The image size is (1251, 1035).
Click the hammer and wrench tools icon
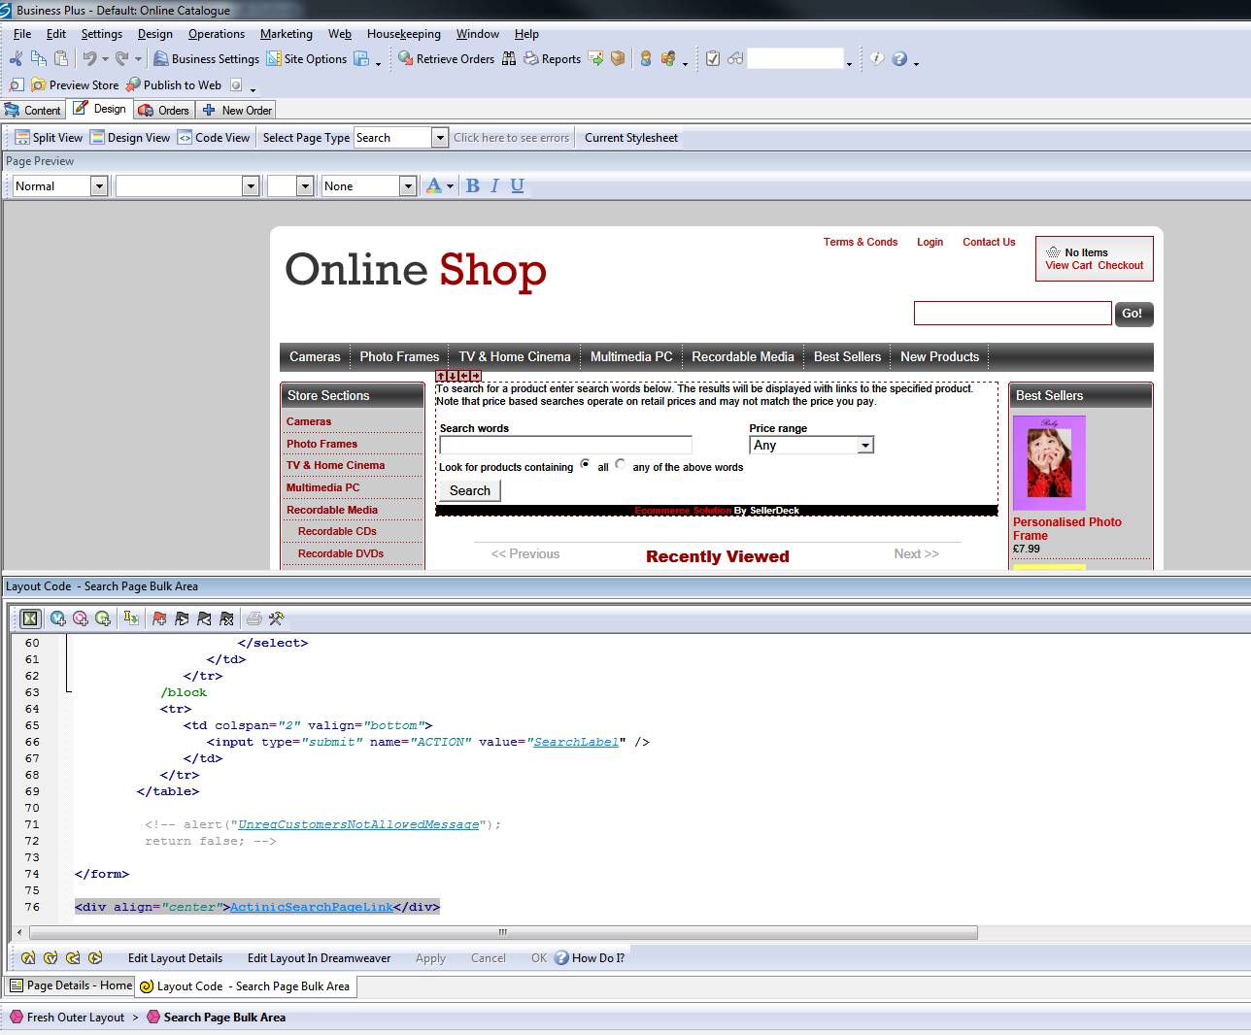pyautogui.click(x=276, y=618)
